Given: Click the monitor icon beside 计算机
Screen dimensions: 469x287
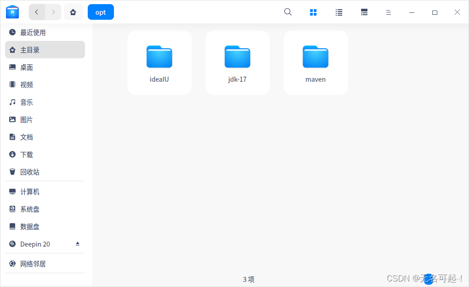Looking at the screenshot, I should pyautogui.click(x=12, y=191).
